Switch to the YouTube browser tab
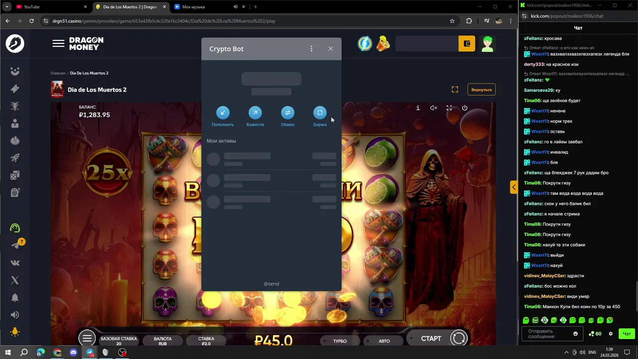Screen dimensions: 638x359 [50, 7]
